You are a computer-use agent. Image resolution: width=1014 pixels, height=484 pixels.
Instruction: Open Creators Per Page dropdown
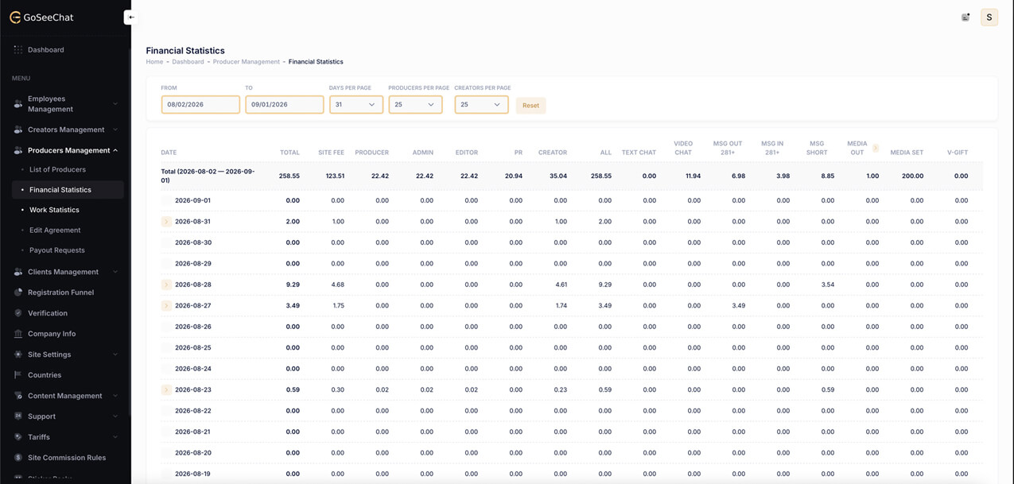482,104
